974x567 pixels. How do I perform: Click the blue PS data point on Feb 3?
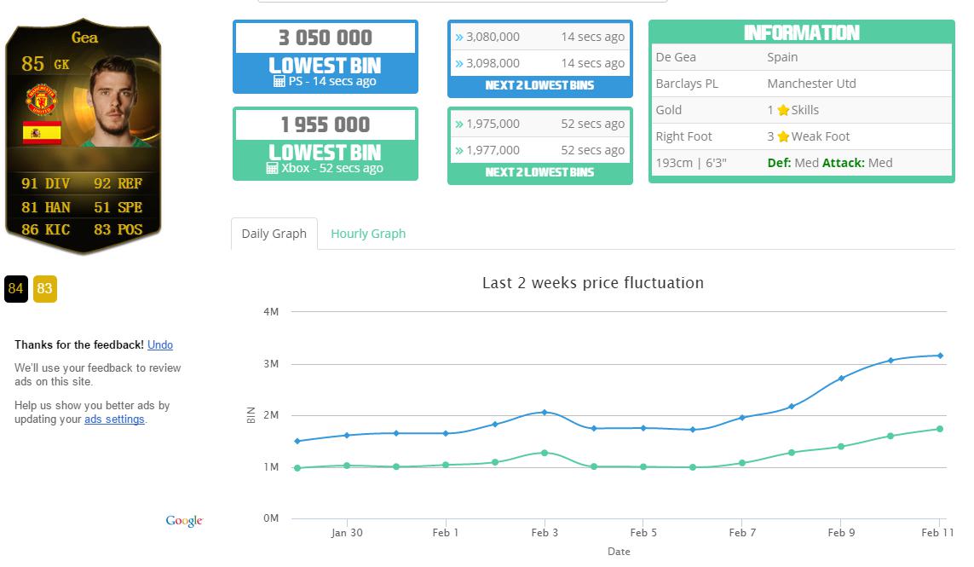coord(545,412)
